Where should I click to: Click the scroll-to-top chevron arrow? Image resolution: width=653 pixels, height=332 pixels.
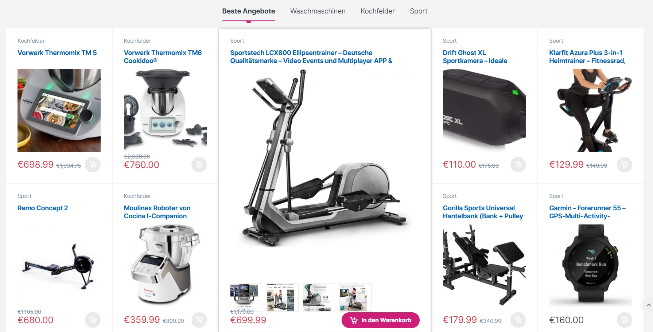tap(648, 305)
